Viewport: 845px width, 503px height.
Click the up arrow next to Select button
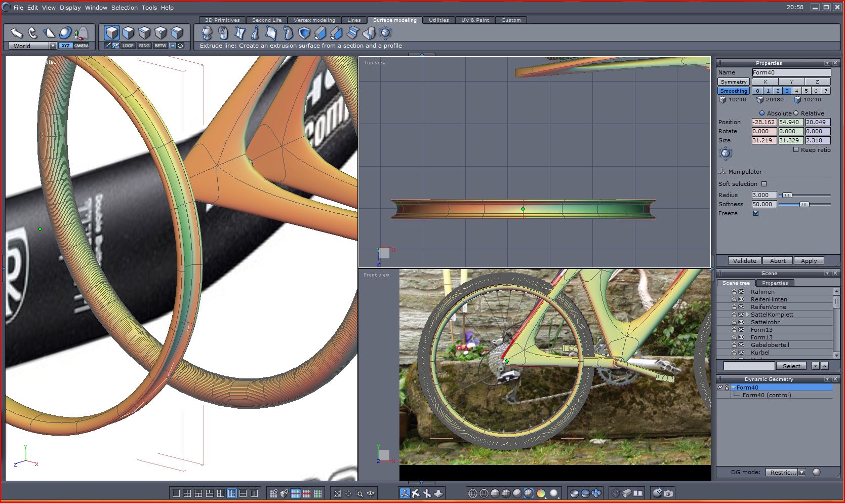click(824, 366)
